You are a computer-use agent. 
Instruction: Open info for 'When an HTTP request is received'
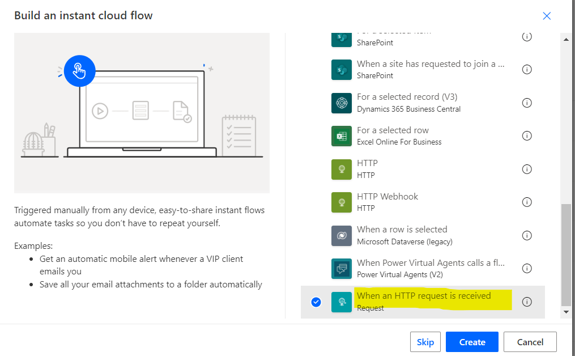point(527,302)
